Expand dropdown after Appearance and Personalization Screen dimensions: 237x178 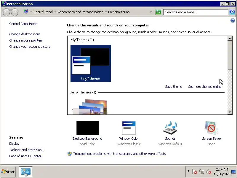(x=106, y=12)
